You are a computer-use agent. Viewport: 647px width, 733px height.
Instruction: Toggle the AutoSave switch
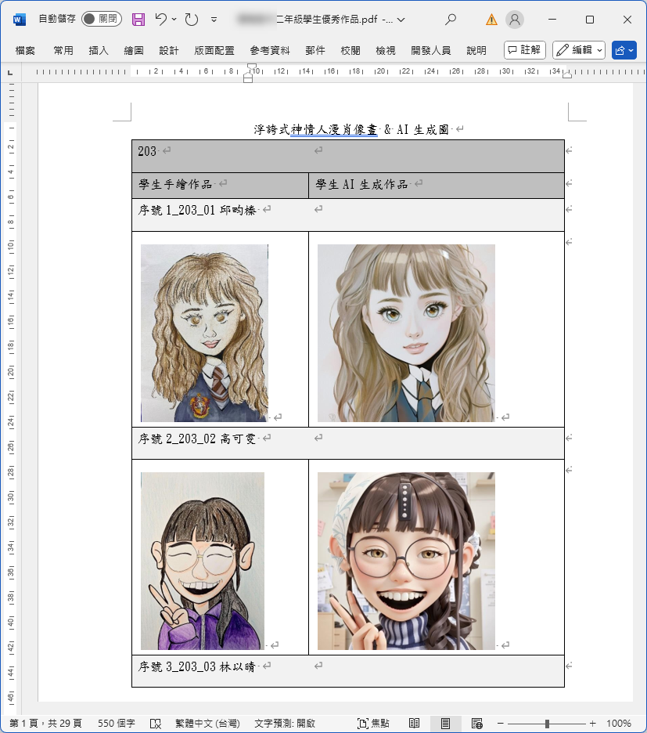[x=102, y=19]
